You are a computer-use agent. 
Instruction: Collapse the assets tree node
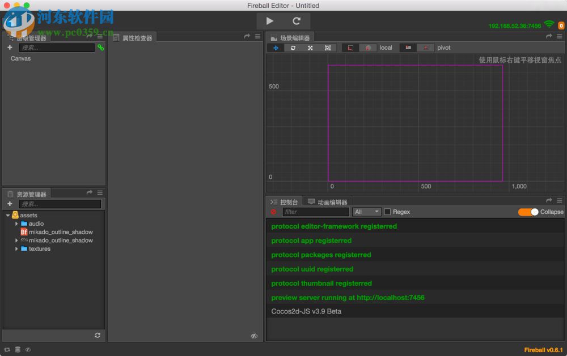[7, 215]
